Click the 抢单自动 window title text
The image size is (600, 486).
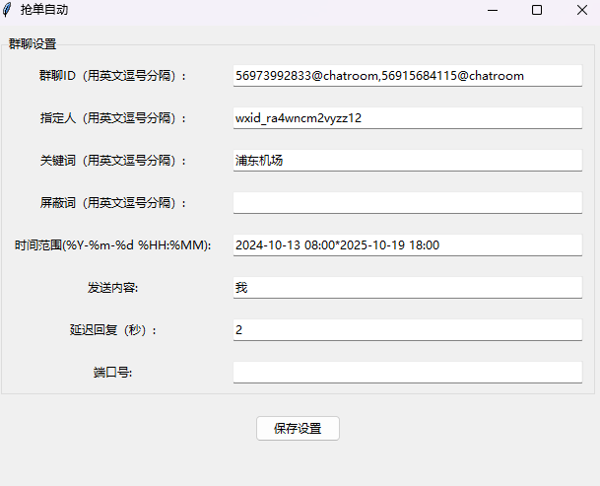(x=44, y=10)
